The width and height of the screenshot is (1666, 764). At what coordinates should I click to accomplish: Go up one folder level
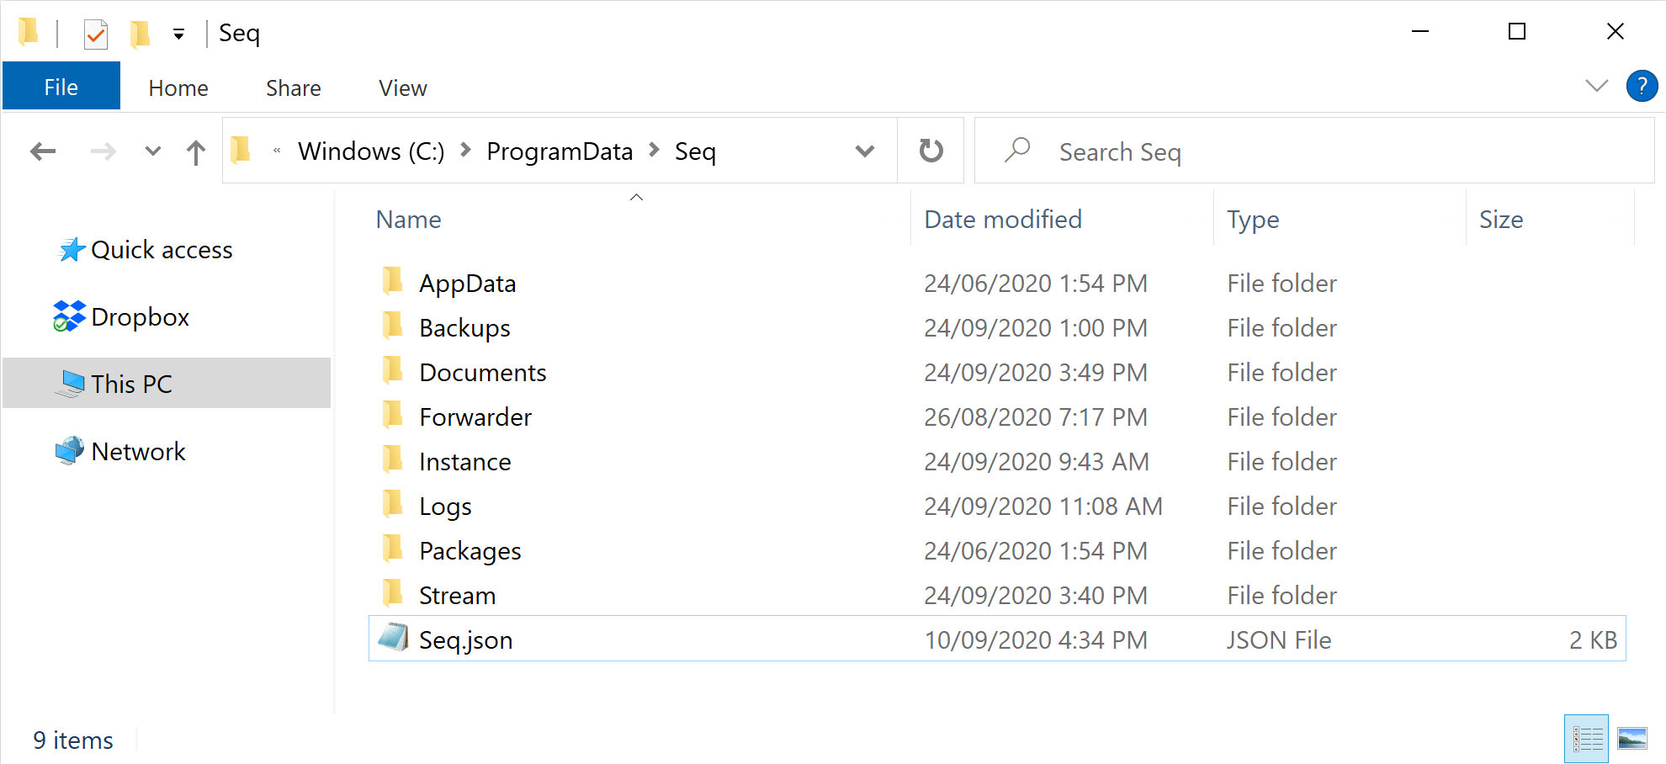click(x=196, y=152)
